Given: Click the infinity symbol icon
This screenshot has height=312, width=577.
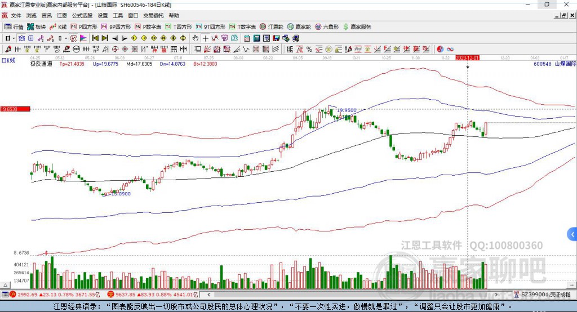Looking at the screenshot, I should (x=450, y=50).
